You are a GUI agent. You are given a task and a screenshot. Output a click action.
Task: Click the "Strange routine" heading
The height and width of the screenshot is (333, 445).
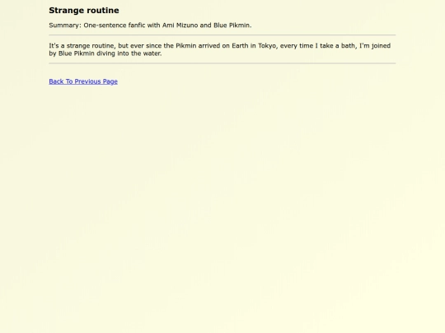[x=84, y=11]
